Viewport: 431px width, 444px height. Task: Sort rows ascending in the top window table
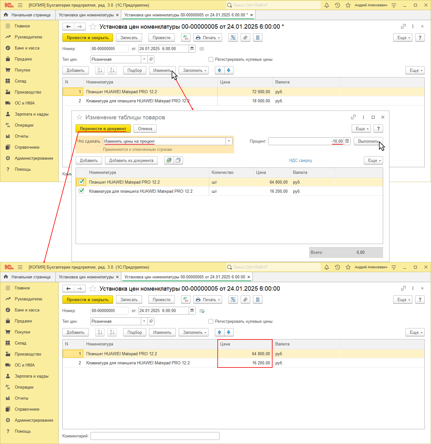click(x=100, y=70)
